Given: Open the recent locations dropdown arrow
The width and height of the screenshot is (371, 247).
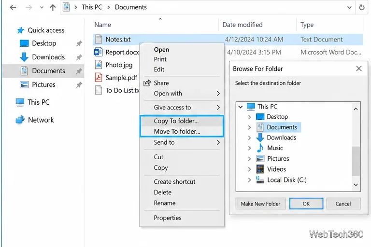Looking at the screenshot, I should 42,8.
